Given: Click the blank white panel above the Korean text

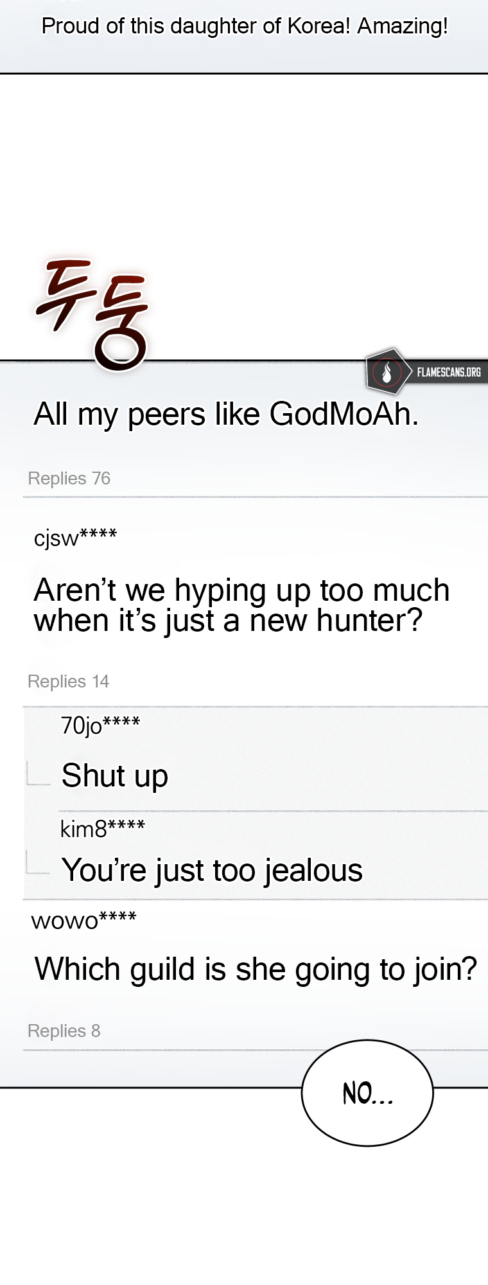Looking at the screenshot, I should [244, 161].
